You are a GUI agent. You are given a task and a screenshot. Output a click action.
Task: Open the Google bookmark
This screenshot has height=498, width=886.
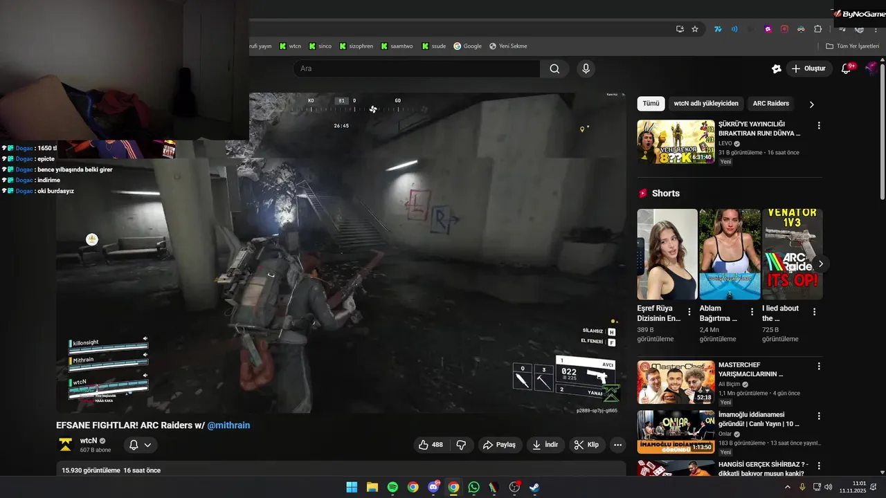click(x=467, y=46)
